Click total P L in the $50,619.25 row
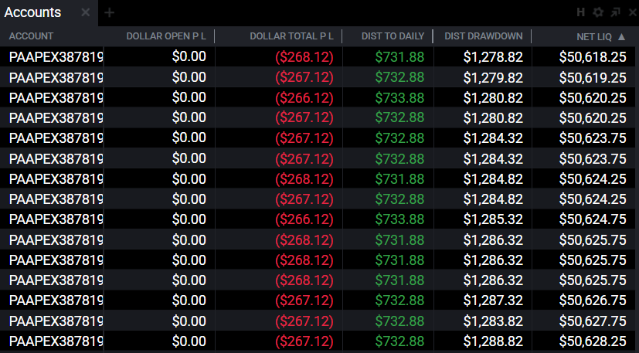 tap(304, 77)
